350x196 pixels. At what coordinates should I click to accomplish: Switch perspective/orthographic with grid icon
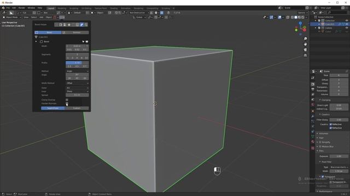coord(305,56)
